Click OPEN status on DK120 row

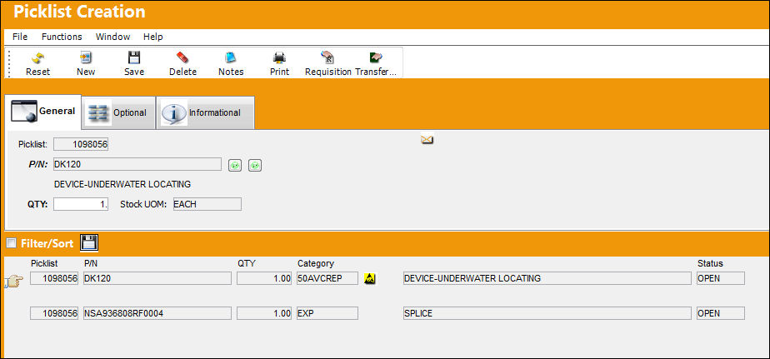click(720, 278)
